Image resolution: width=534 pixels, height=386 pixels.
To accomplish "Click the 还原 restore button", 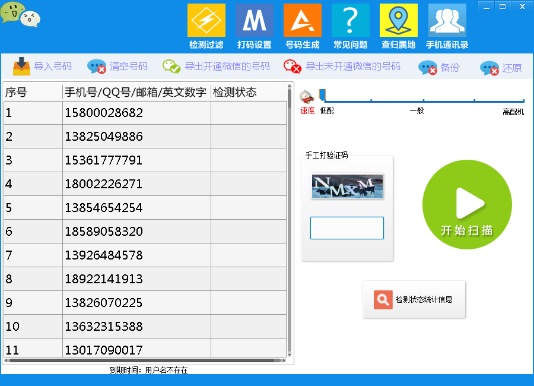I will (501, 68).
